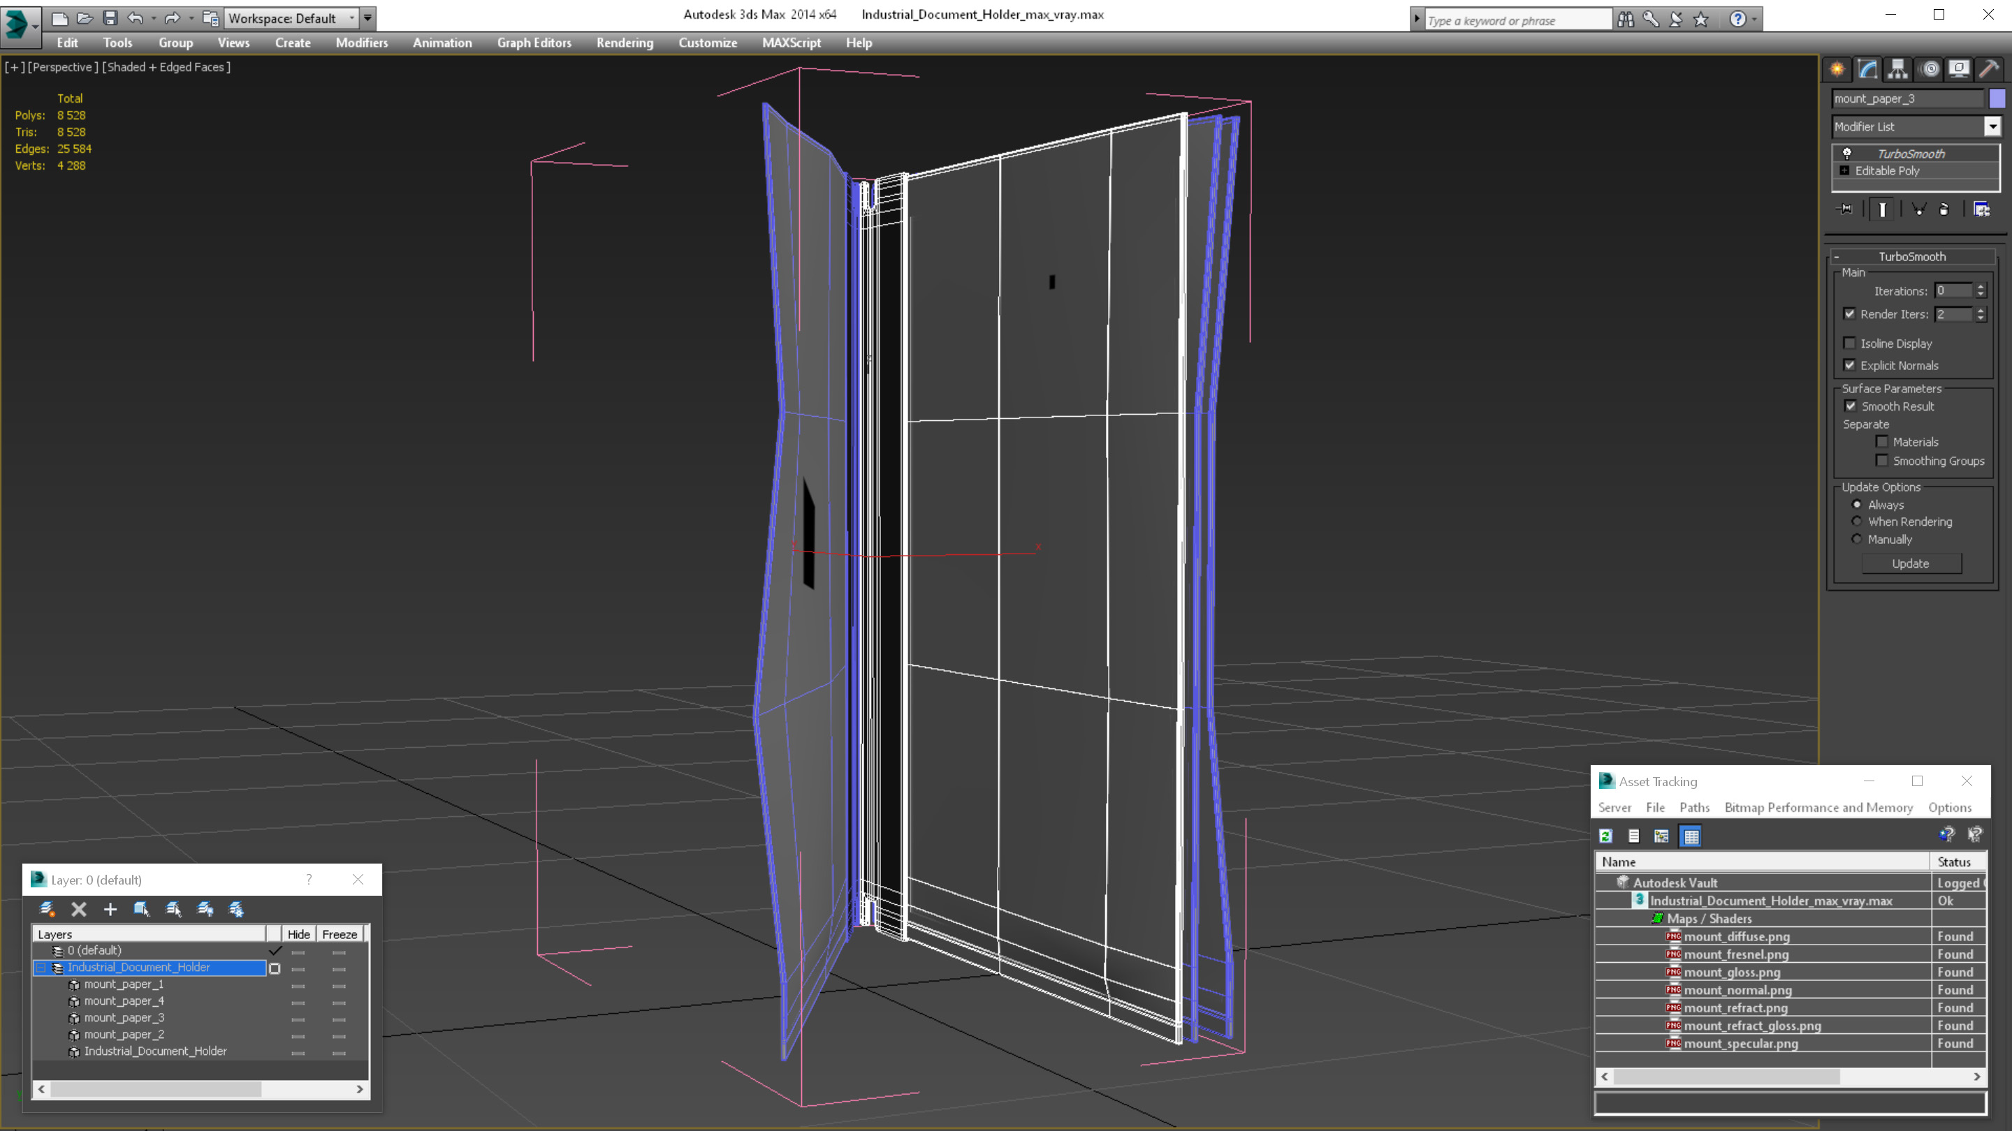2012x1131 pixels.
Task: Expand the Editable Poly stack entry
Action: tap(1844, 171)
